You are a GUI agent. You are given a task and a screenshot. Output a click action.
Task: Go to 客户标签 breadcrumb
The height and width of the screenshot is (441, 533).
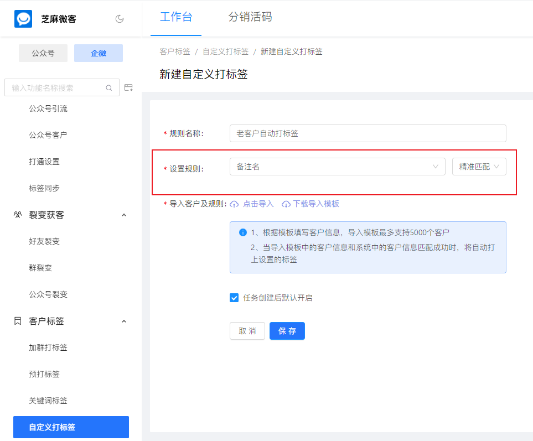coord(175,51)
